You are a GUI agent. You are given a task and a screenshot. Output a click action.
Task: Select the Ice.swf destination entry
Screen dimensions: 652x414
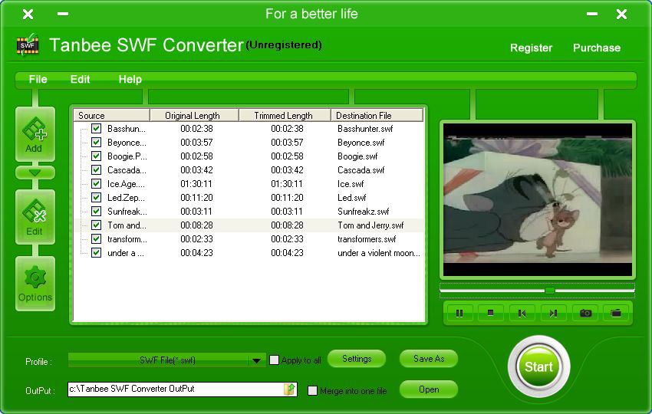click(351, 184)
